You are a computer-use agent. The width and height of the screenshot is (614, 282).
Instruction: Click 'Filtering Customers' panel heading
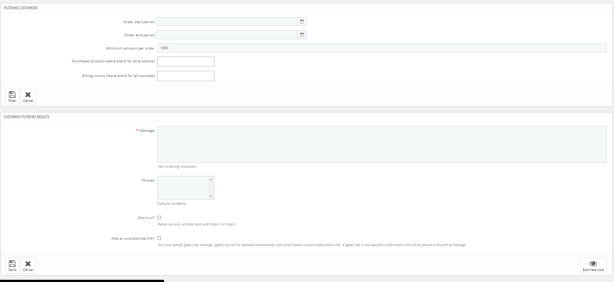21,8
